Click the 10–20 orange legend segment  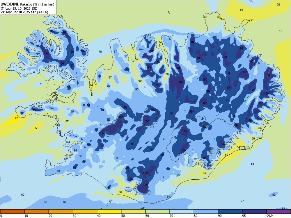[x=37, y=212]
